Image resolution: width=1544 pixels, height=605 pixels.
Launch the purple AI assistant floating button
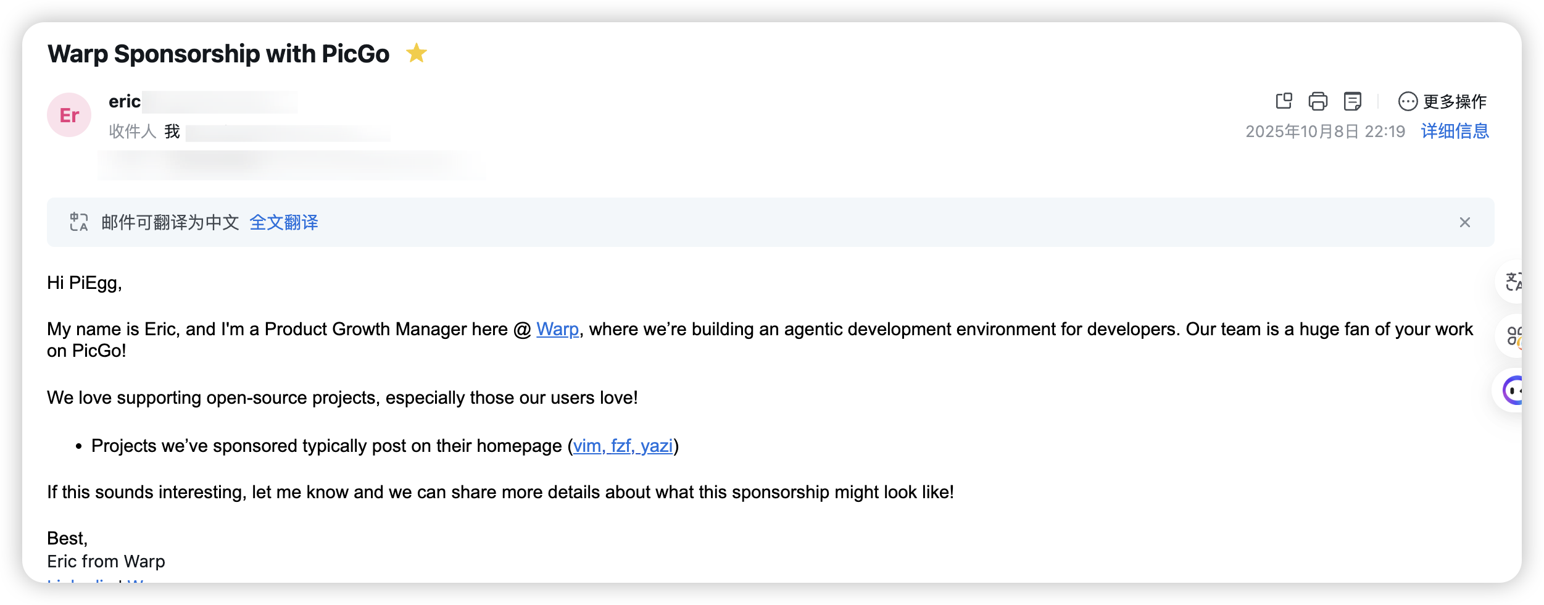[1512, 390]
